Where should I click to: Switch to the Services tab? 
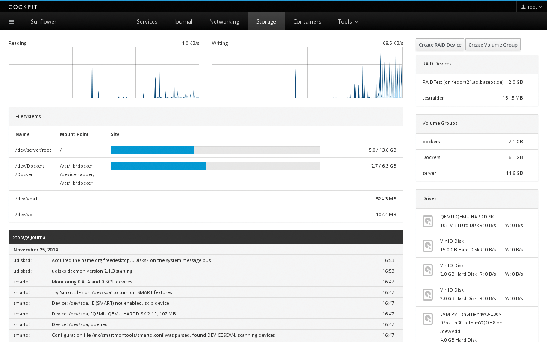147,21
